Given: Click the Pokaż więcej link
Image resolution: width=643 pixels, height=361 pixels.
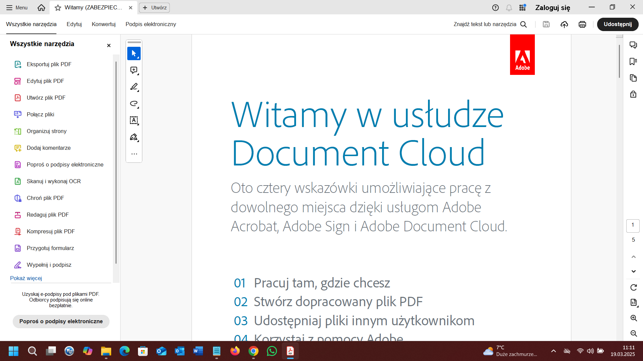Looking at the screenshot, I should (x=26, y=278).
